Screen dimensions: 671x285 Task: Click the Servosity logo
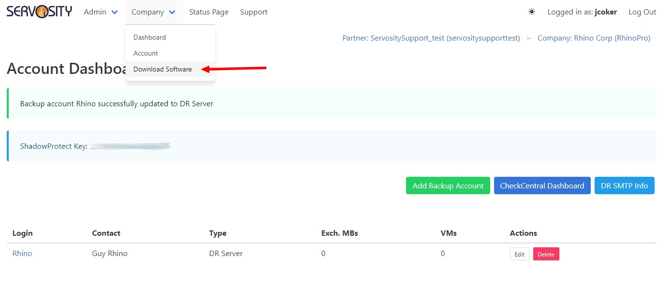(39, 11)
